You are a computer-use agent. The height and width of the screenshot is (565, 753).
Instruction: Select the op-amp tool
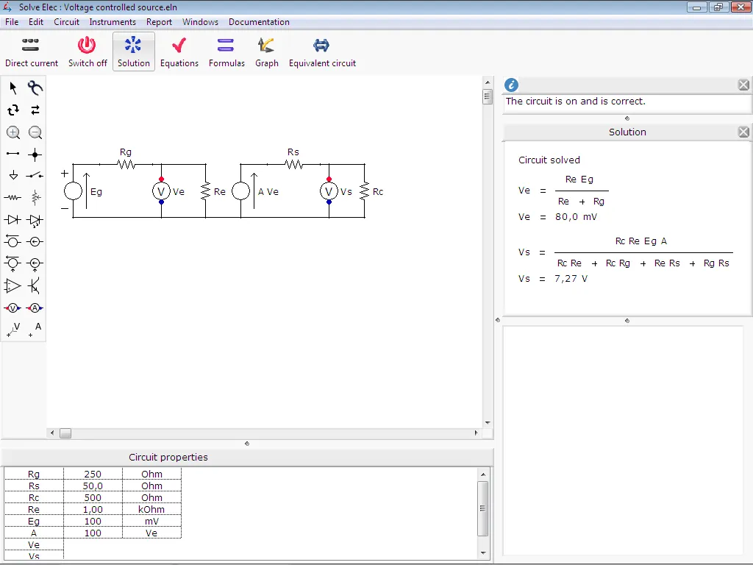12,285
